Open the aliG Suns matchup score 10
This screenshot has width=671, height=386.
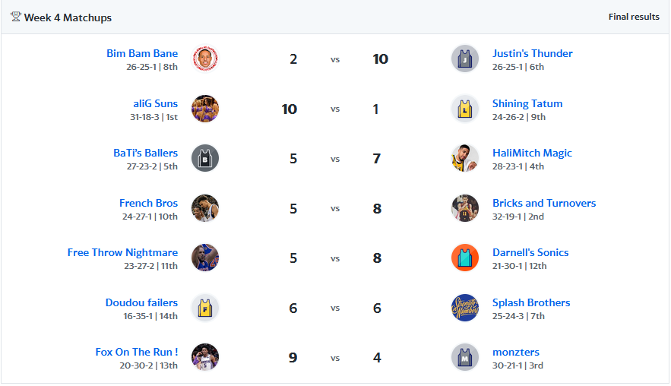tap(290, 109)
